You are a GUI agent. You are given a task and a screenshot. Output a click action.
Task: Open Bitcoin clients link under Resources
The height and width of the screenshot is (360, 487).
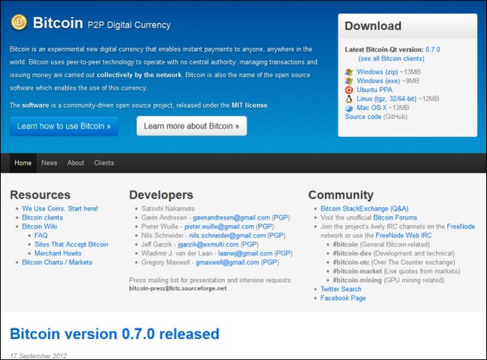(42, 217)
